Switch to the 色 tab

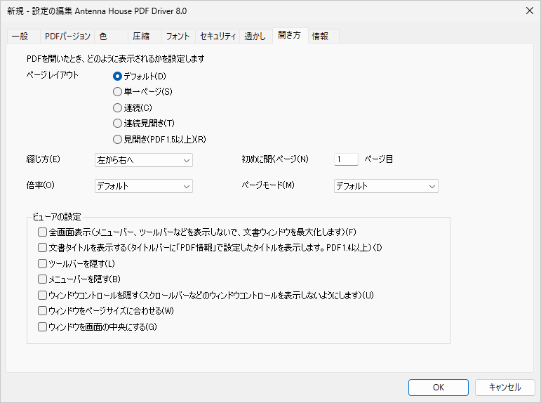[x=111, y=37]
